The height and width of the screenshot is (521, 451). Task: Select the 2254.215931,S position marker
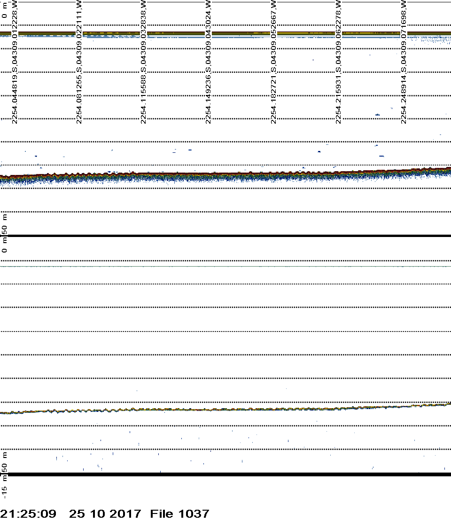(339, 62)
